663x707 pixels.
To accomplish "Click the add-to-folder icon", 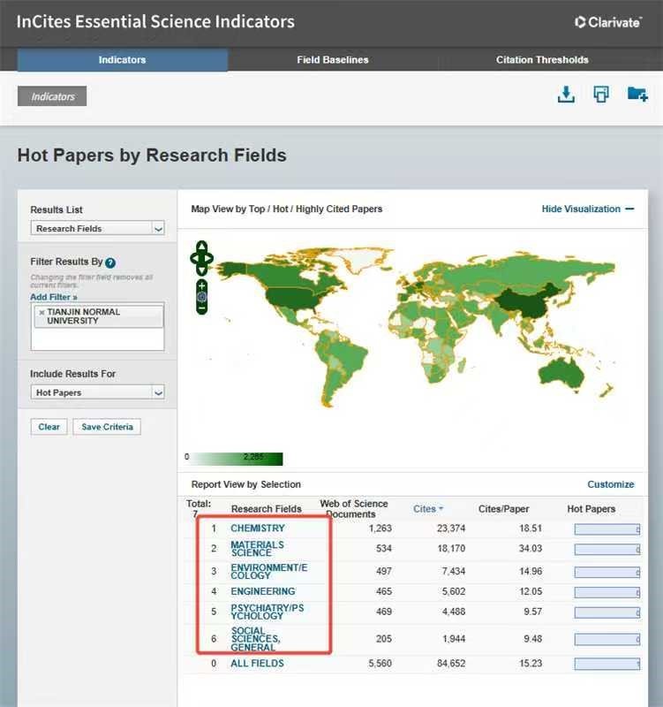I will [x=637, y=95].
